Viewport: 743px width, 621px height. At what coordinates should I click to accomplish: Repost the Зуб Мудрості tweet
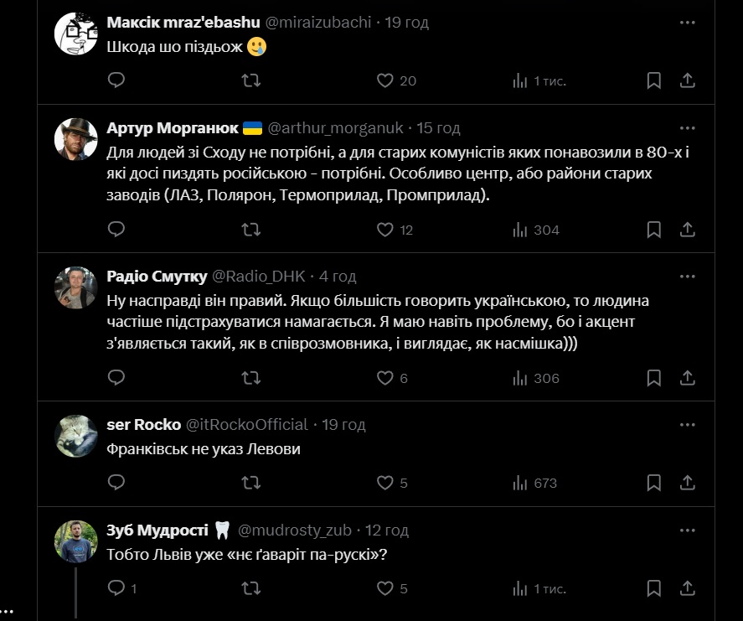click(x=250, y=588)
